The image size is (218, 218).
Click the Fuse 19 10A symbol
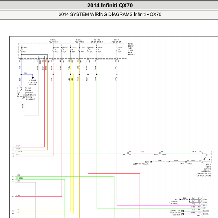pyautogui.click(x=117, y=50)
